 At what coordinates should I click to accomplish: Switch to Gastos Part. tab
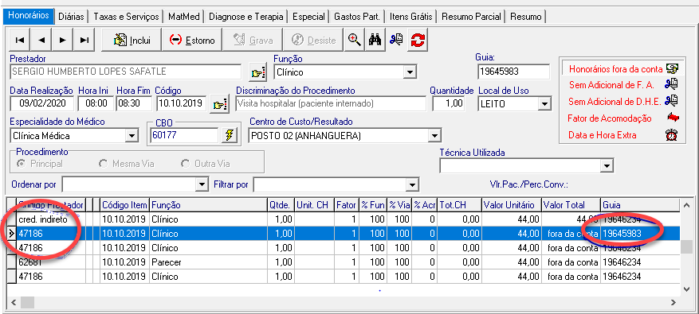(x=357, y=17)
